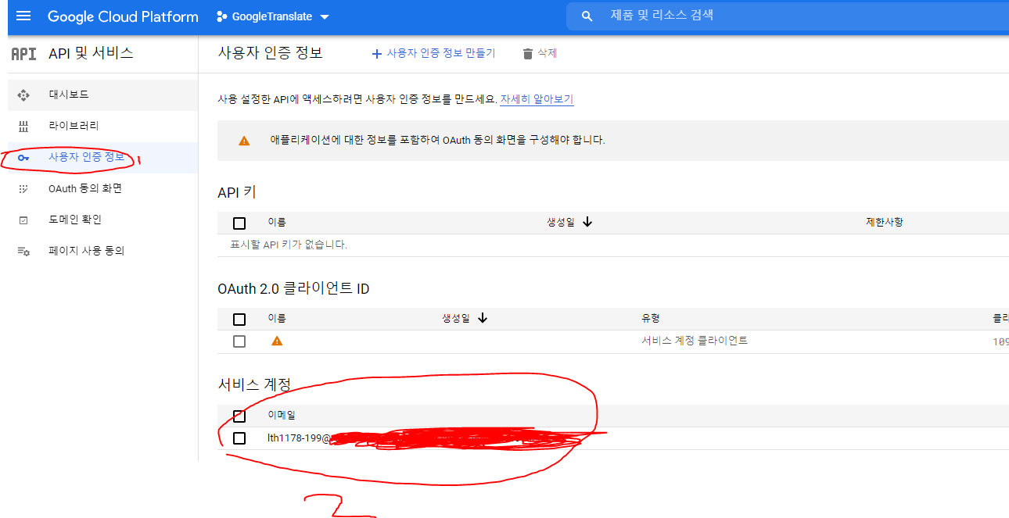Click the key icon for 사용자 인증 정보
The image size is (1009, 518).
pos(23,158)
